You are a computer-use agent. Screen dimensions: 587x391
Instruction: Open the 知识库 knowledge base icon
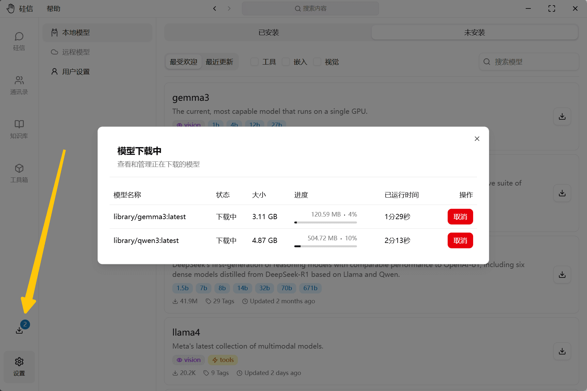click(x=19, y=129)
